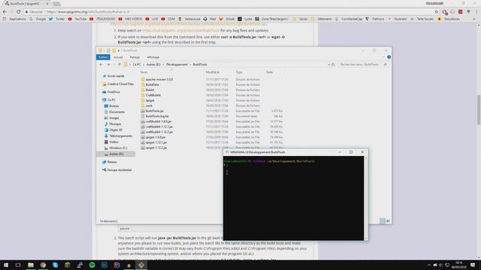
Task: Select the CraftBukkit folder
Action: 153,95
